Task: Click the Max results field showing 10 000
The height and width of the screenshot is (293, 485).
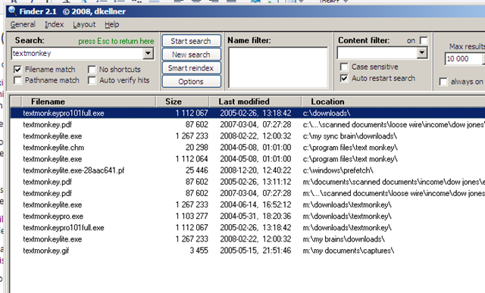Action: [x=464, y=59]
